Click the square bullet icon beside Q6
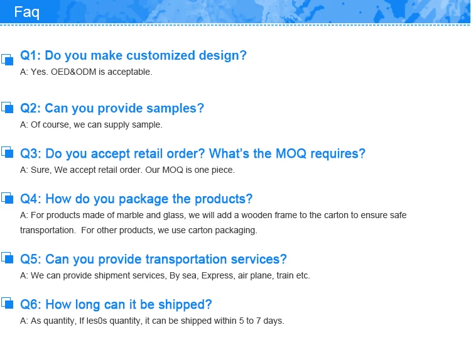 [8, 304]
